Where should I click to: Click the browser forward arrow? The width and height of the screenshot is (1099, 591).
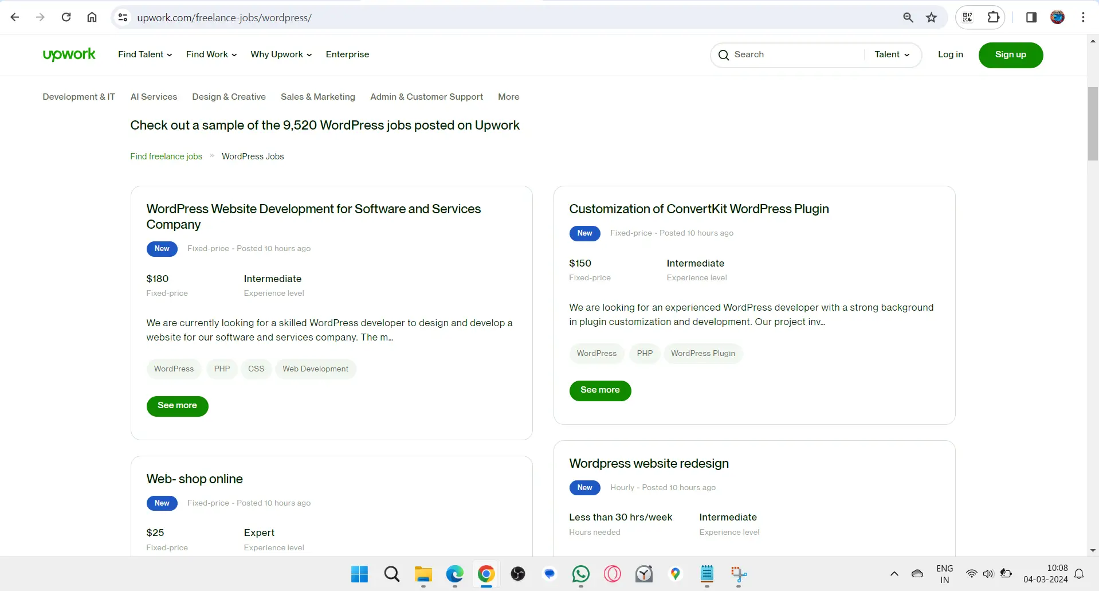(40, 17)
